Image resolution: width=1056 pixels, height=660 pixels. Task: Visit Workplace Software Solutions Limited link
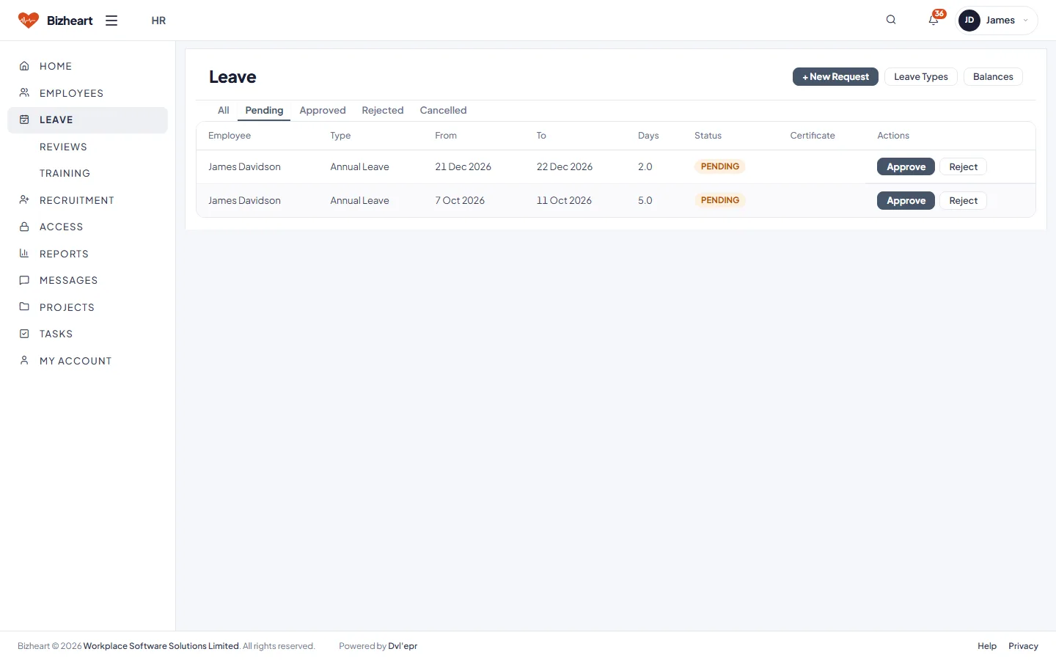[161, 646]
